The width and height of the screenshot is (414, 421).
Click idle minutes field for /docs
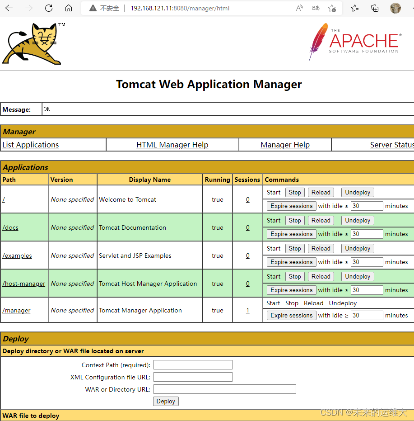(x=367, y=234)
